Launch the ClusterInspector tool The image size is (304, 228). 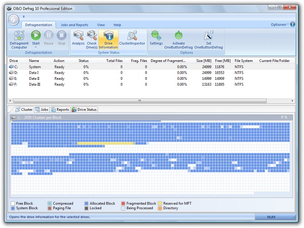pos(132,38)
